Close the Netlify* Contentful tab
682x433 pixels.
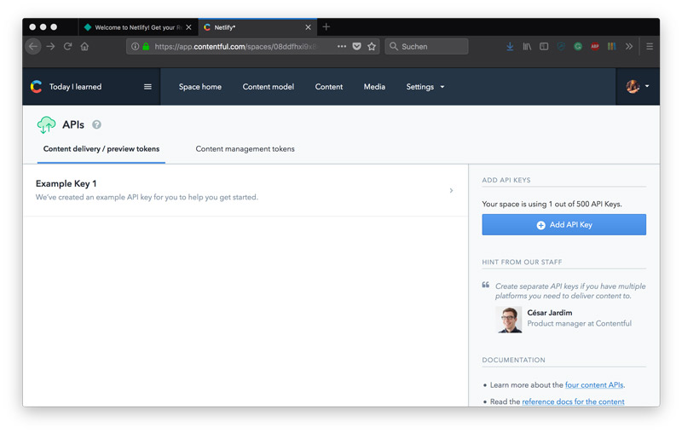click(308, 27)
